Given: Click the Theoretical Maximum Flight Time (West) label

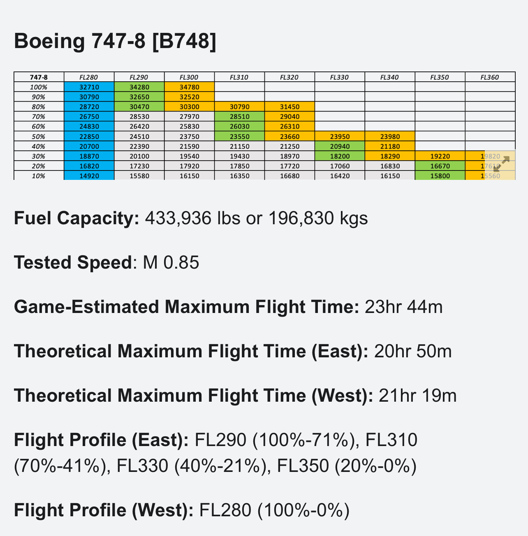Looking at the screenshot, I should (x=194, y=396).
